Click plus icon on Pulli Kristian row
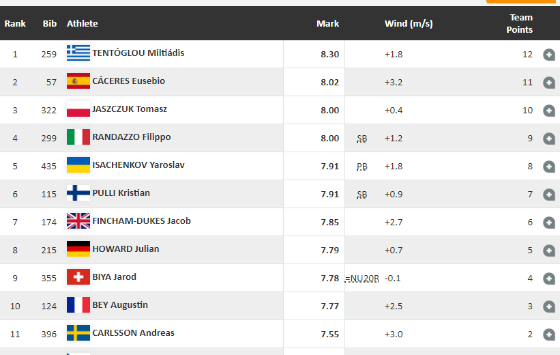Viewport: 560px width, 355px height. 549,195
